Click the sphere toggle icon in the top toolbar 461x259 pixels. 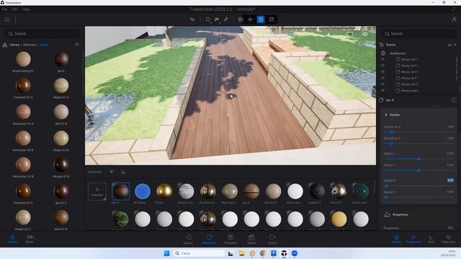click(241, 19)
